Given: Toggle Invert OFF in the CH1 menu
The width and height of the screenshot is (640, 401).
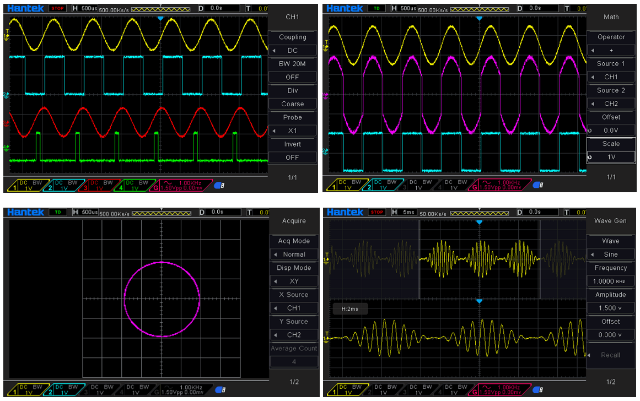Looking at the screenshot, I should (292, 158).
